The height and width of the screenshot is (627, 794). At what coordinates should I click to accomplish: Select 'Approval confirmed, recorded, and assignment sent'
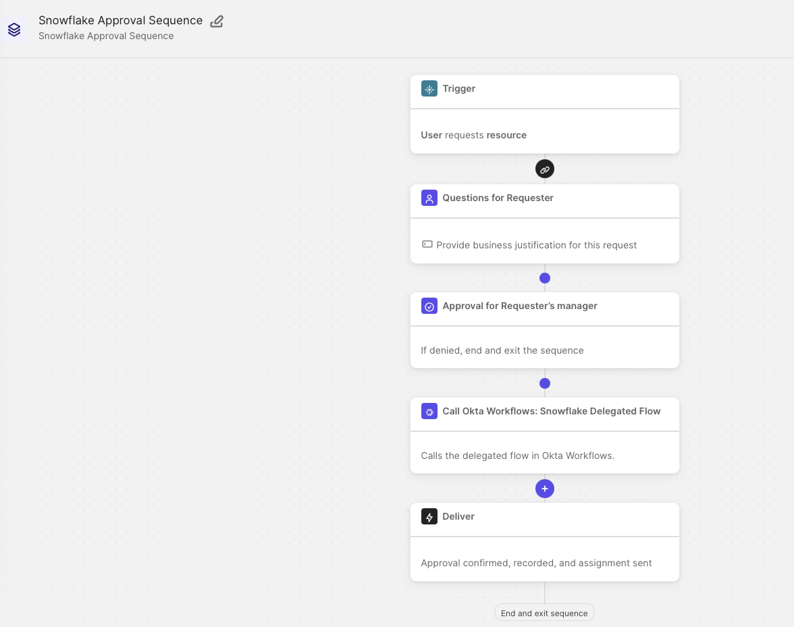pyautogui.click(x=536, y=563)
